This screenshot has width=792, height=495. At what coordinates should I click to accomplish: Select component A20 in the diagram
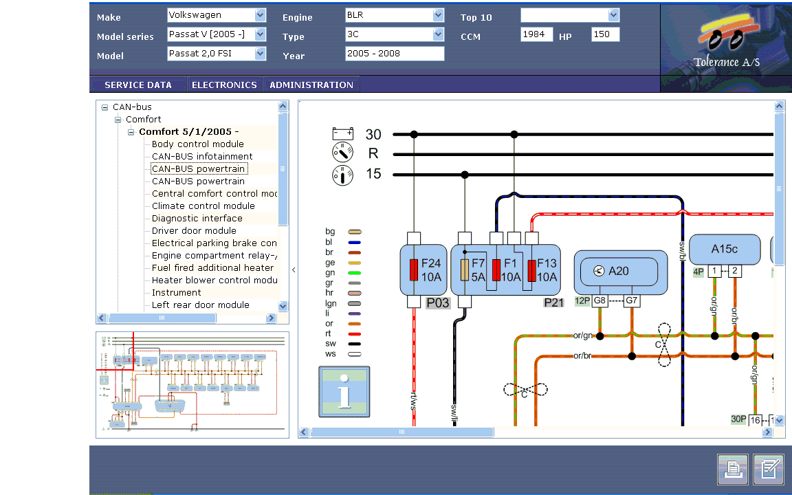[x=621, y=272]
